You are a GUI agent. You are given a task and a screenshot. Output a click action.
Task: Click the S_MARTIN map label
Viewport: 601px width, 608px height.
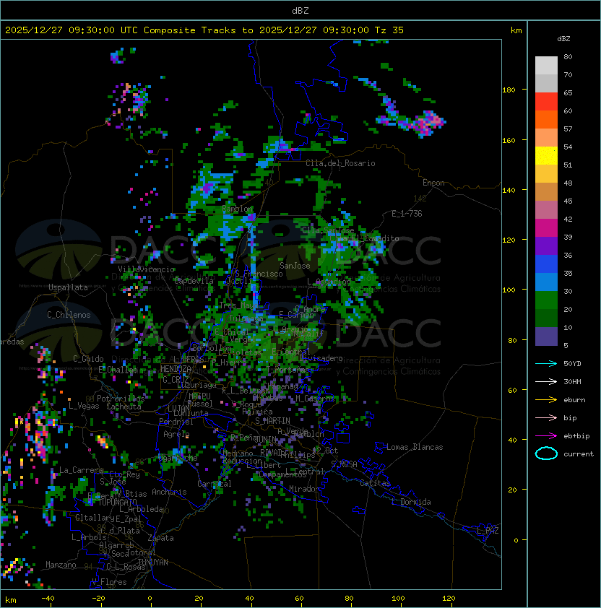[272, 420]
